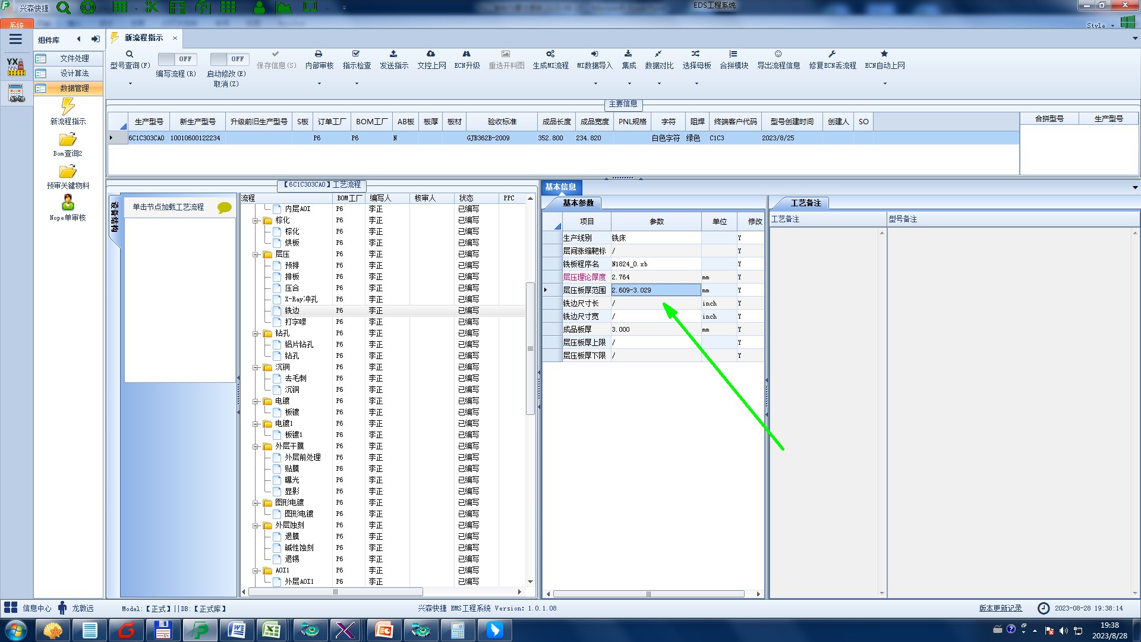Click the 文控上网 cloud icon
The height and width of the screenshot is (642, 1141).
(431, 54)
